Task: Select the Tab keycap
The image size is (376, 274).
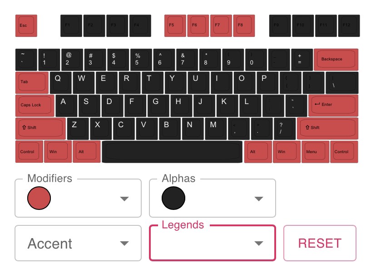Action: click(31, 82)
